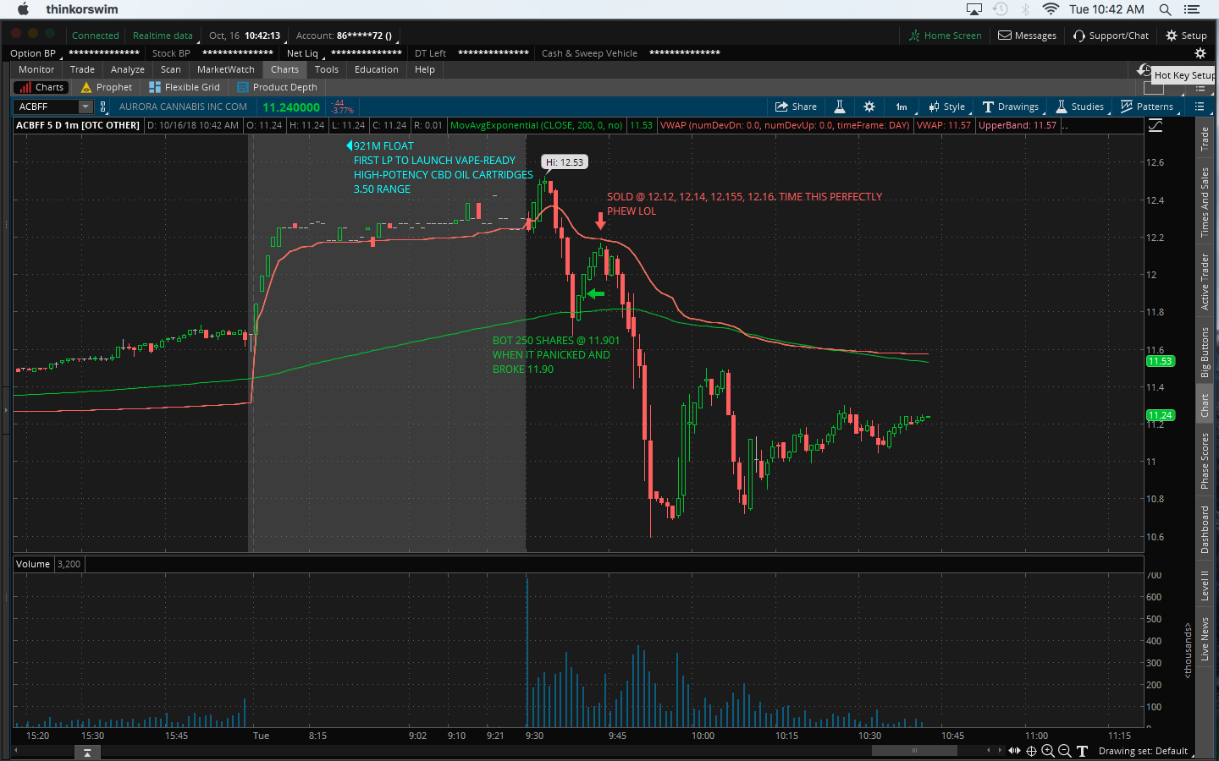The width and height of the screenshot is (1219, 761).
Task: Click the gear icon below Setup
Action: pyautogui.click(x=1200, y=53)
